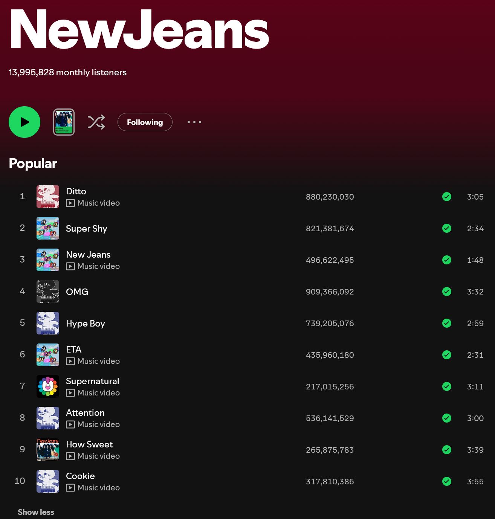Open the ETA song title
This screenshot has height=519, width=495.
[x=74, y=350]
